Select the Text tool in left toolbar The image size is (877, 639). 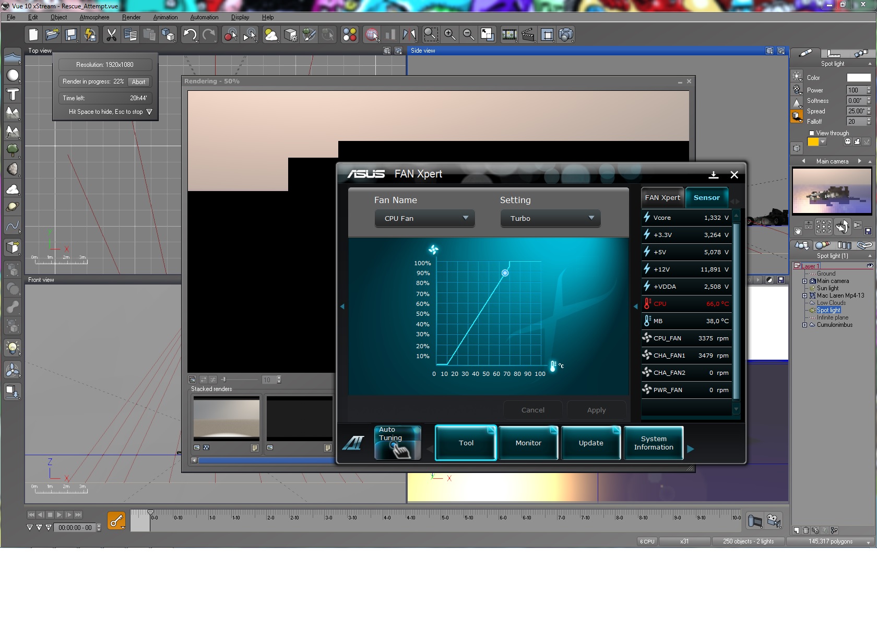click(x=13, y=94)
